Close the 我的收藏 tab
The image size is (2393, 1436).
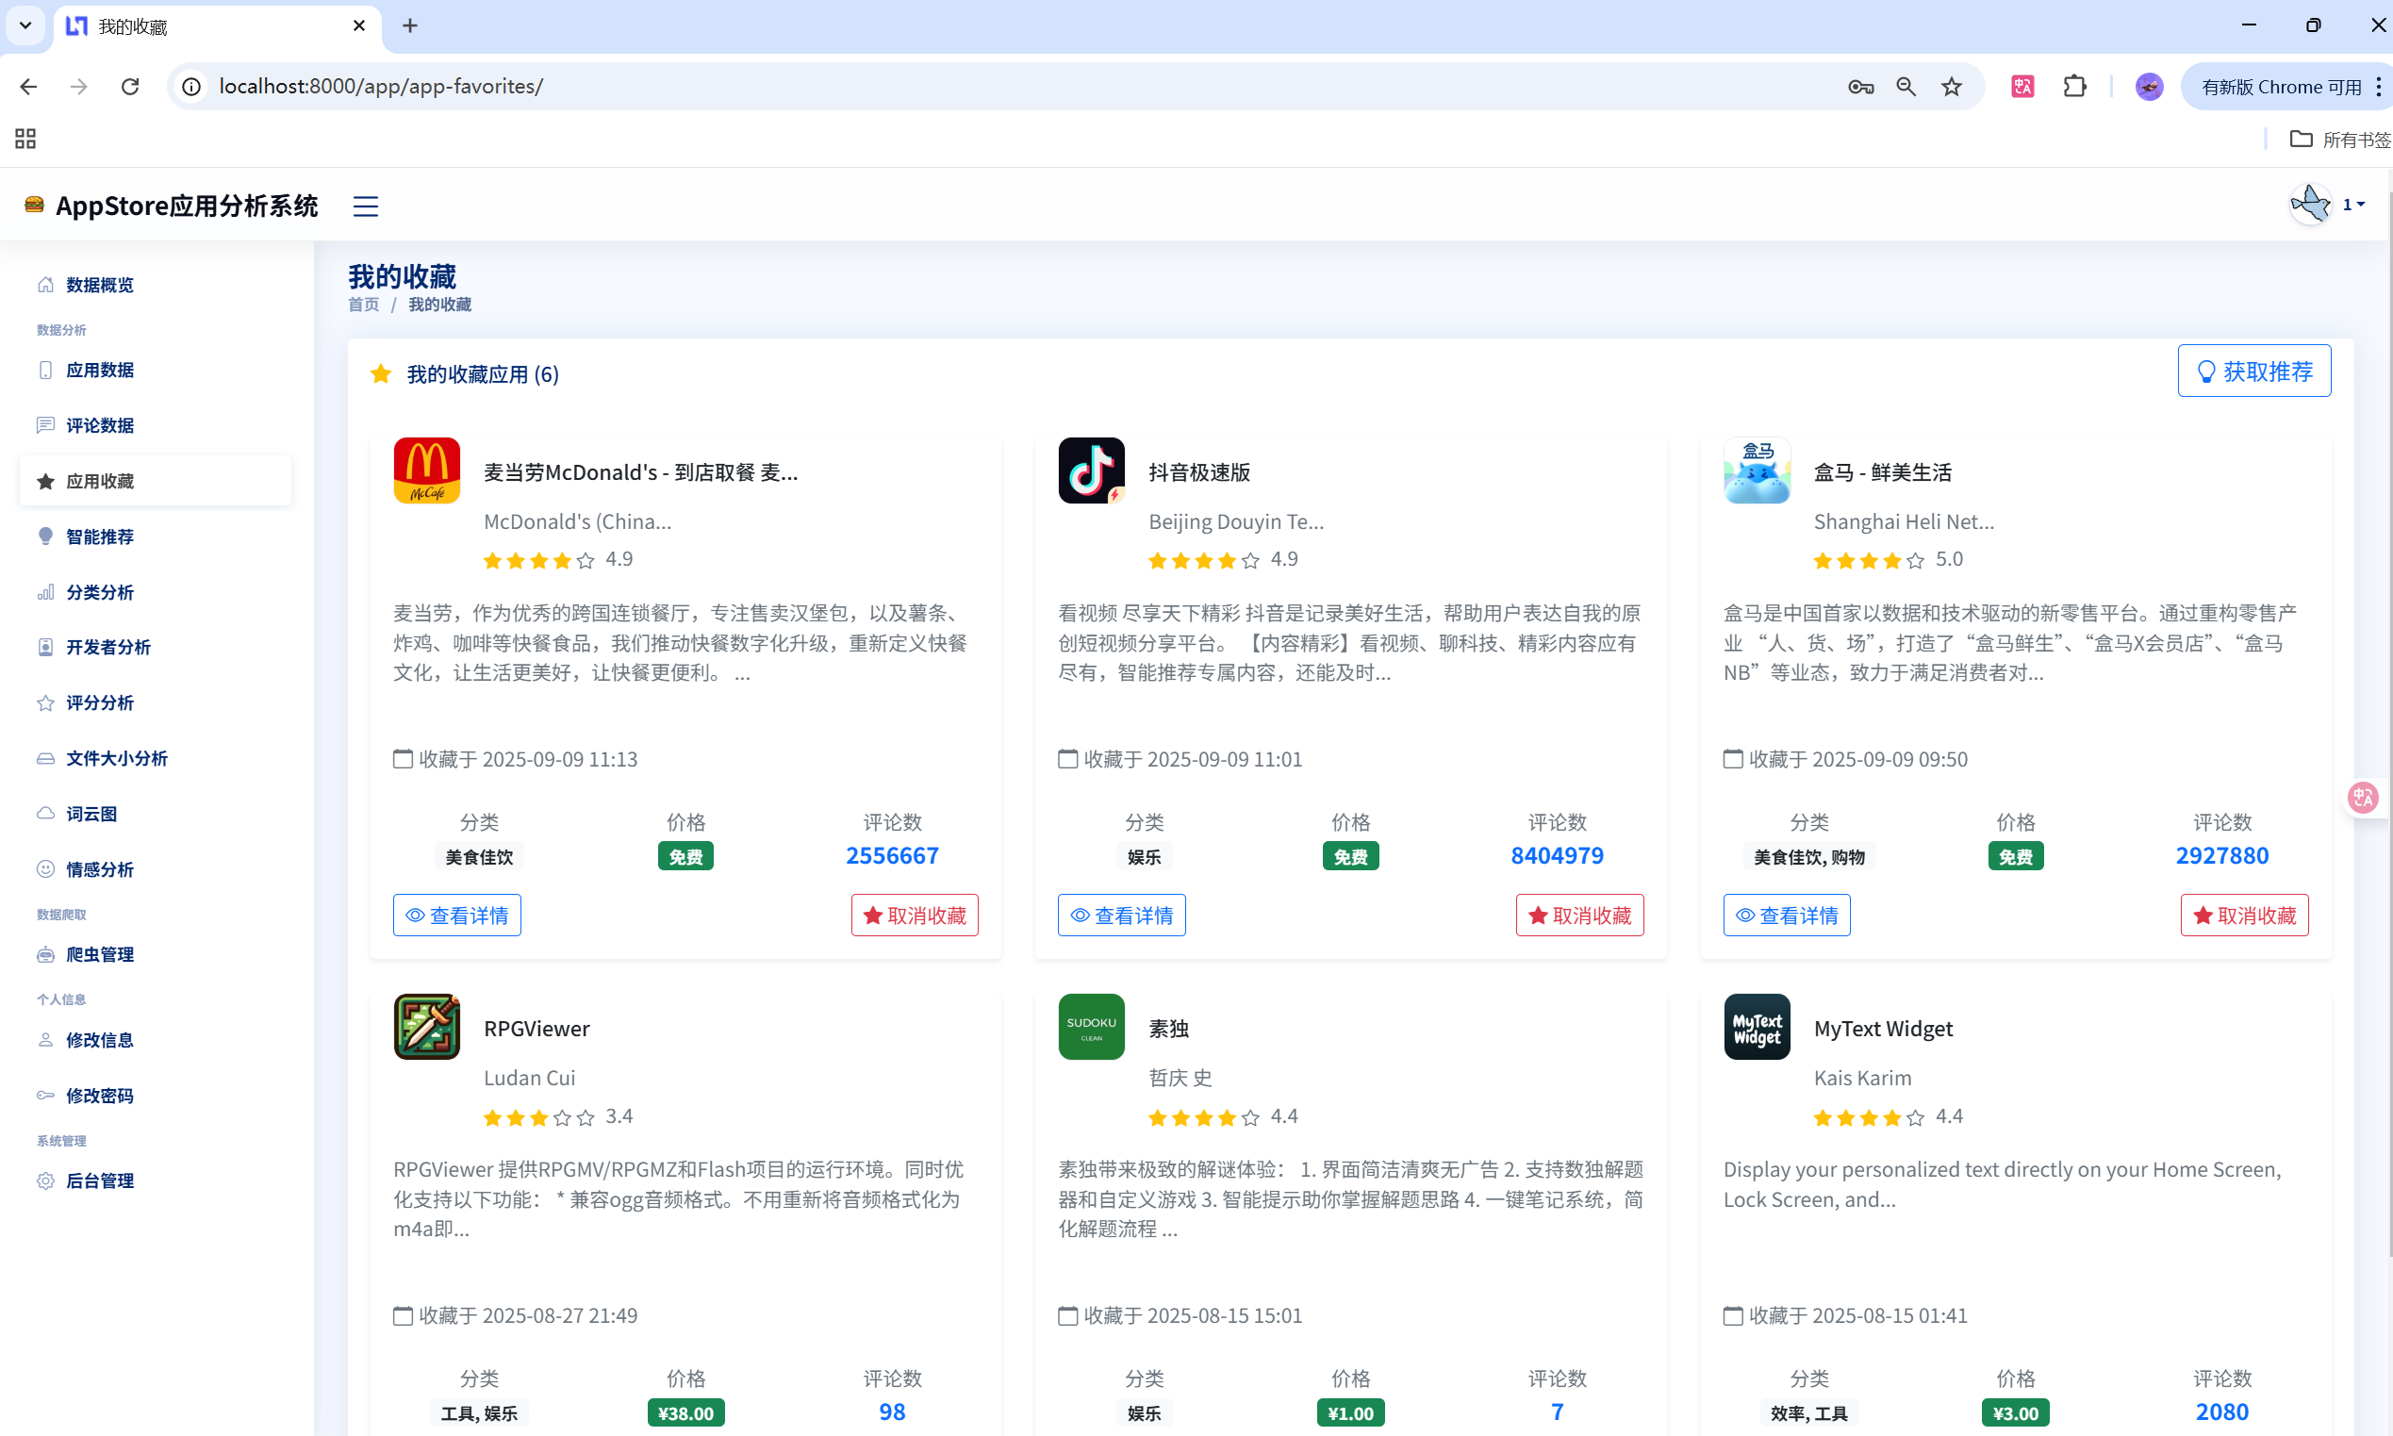[359, 26]
